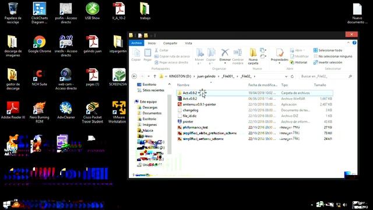373x210 pixels.
Task: Select the file_id.diz file
Action: point(255,116)
